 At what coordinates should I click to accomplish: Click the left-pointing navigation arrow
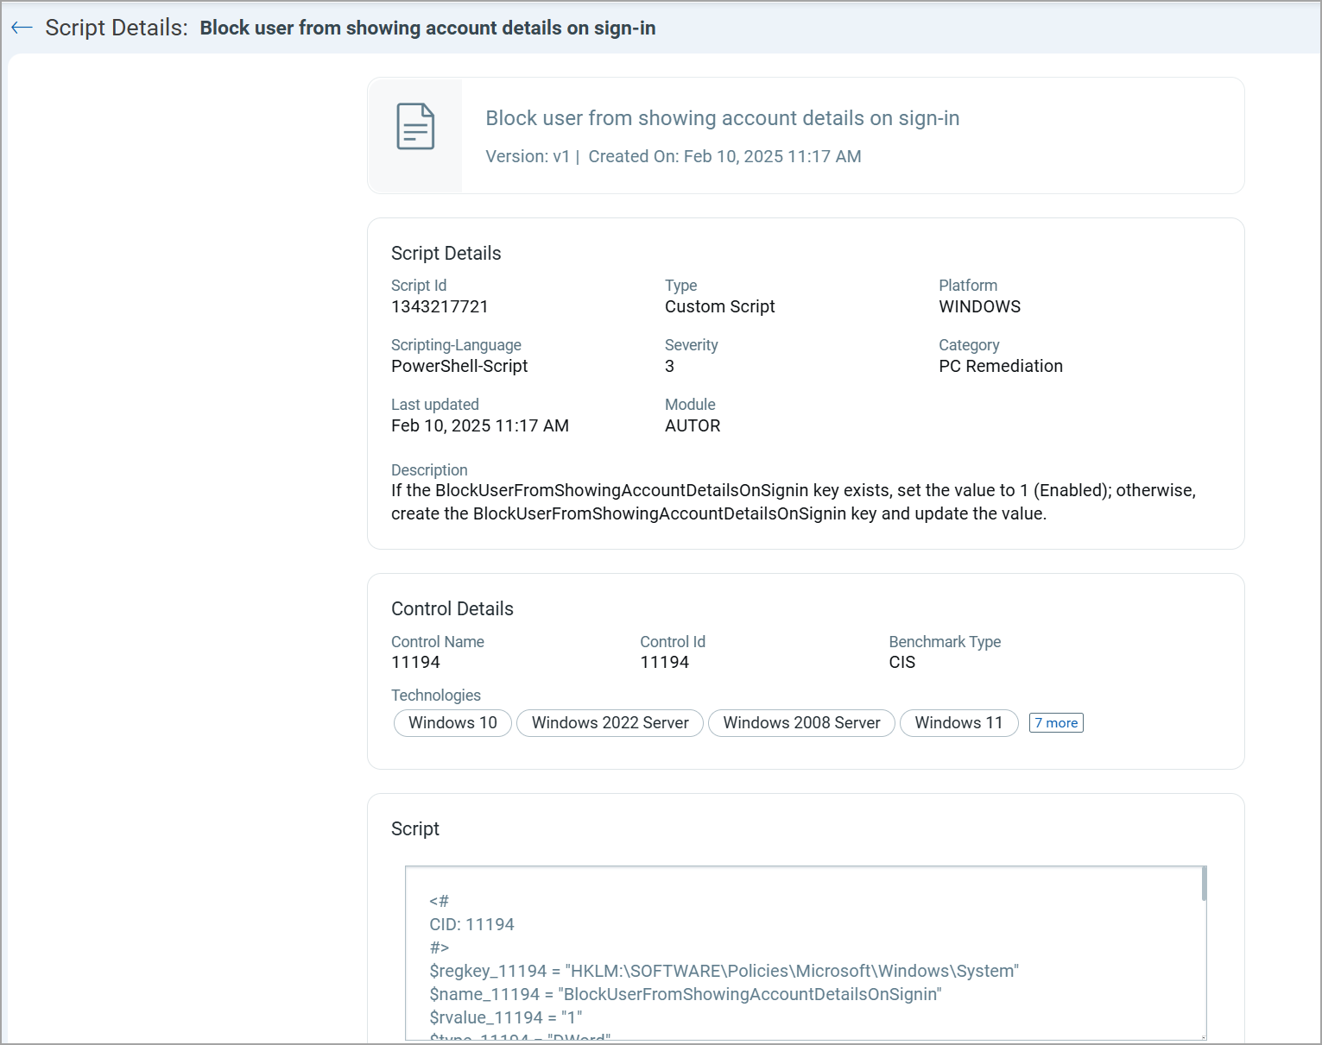point(22,27)
